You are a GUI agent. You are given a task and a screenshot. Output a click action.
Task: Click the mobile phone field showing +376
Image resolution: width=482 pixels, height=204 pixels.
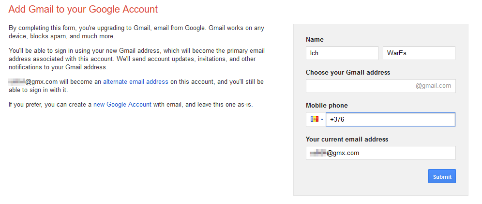click(x=390, y=119)
